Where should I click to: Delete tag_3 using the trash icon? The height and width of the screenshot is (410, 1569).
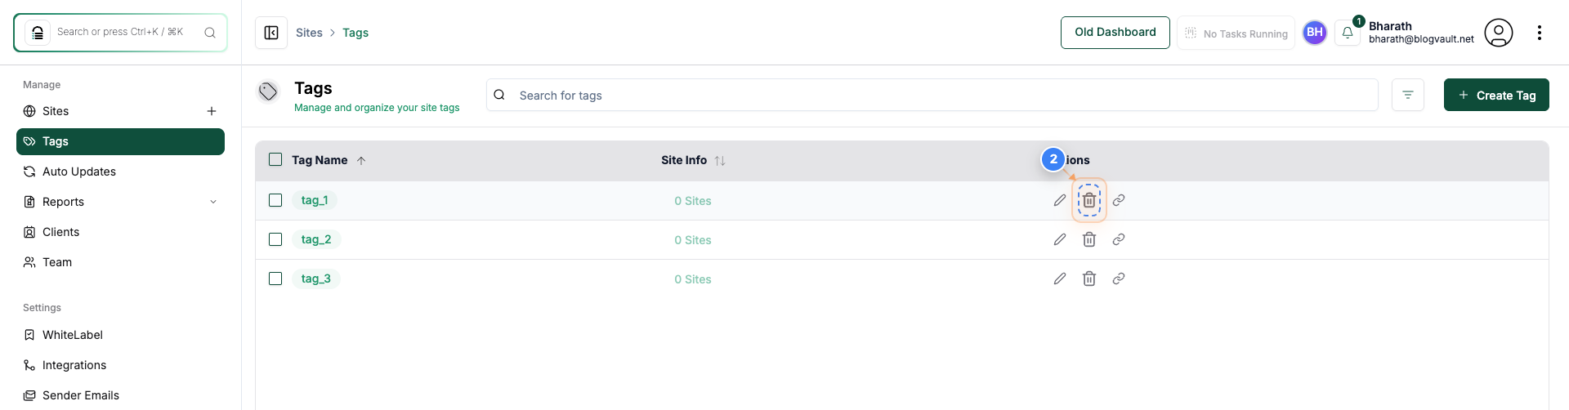(x=1089, y=279)
